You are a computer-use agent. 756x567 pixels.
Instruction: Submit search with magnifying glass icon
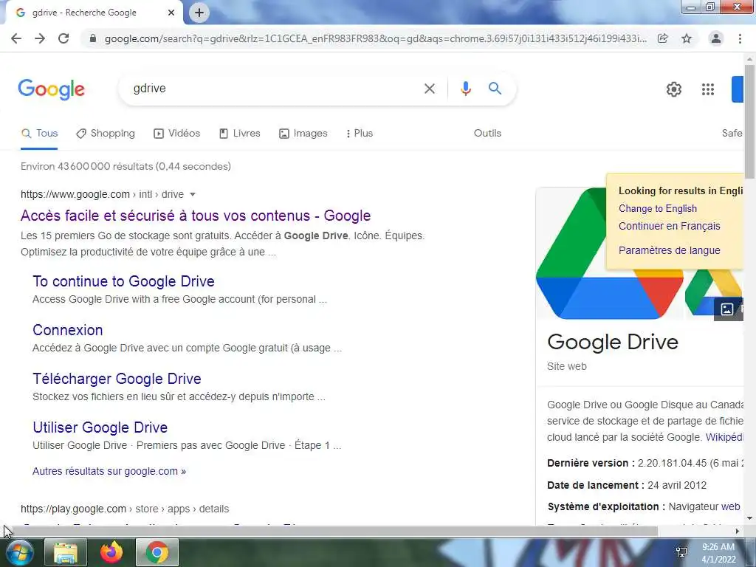(495, 89)
